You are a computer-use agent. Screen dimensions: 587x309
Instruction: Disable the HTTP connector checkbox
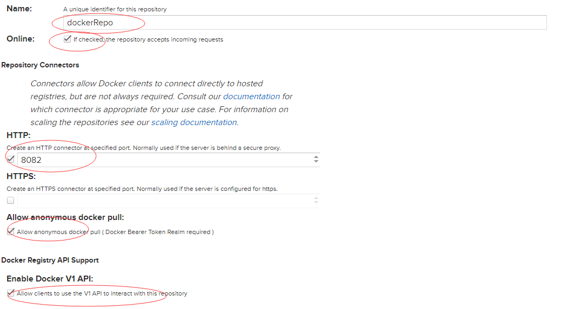click(11, 160)
